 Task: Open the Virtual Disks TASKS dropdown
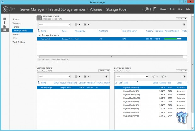pyautogui.click(x=104, y=71)
